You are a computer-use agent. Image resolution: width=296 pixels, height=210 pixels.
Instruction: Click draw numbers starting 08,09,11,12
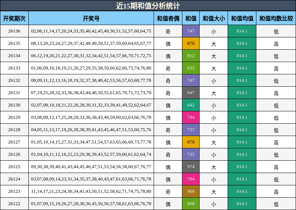pos(91,80)
